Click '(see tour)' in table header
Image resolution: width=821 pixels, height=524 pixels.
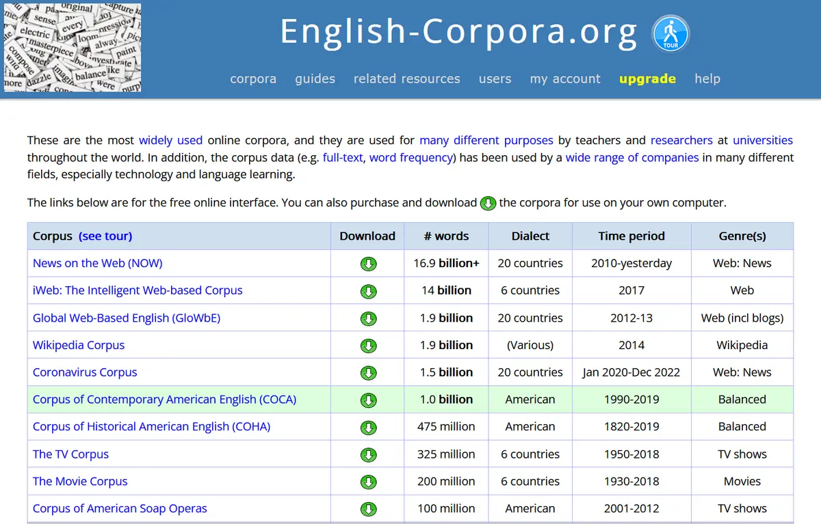click(x=105, y=236)
